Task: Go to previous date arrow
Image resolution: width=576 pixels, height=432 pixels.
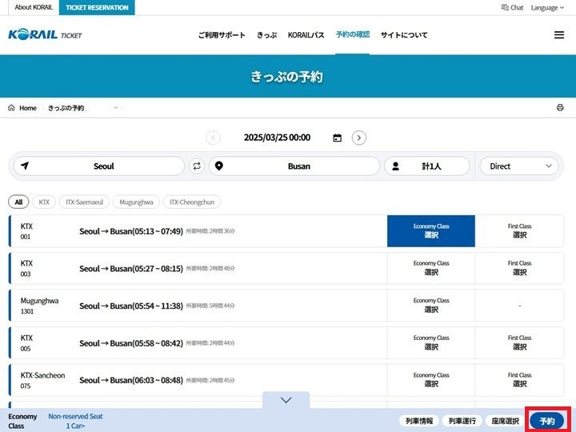Action: pos(213,138)
